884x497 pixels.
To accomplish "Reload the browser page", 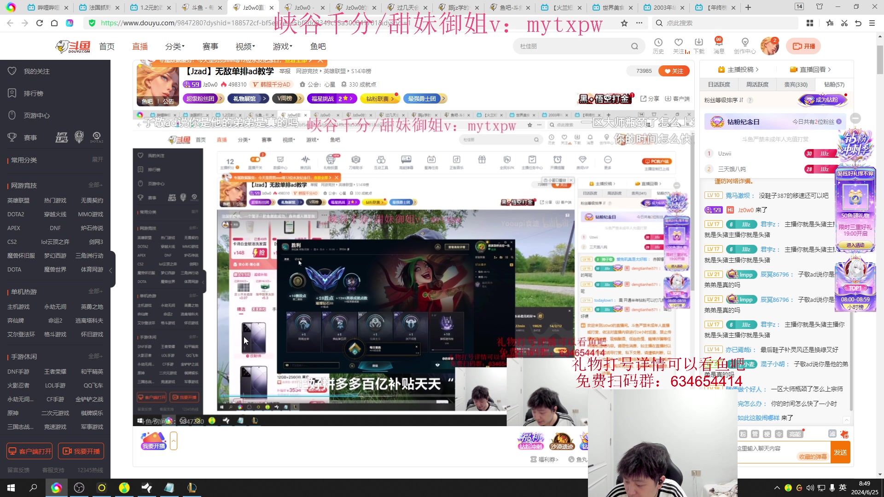I will pos(40,23).
